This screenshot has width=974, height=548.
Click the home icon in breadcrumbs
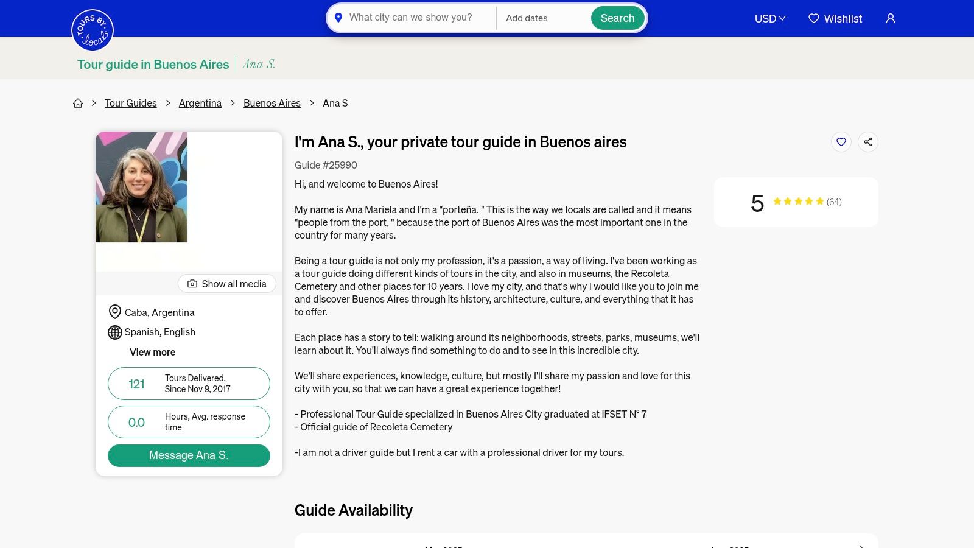click(x=78, y=103)
